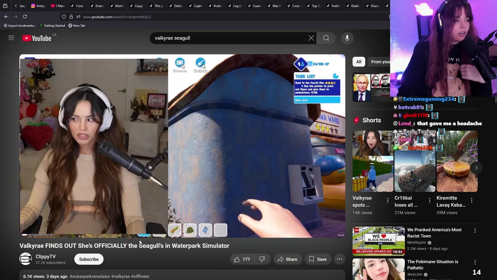
Task: Open options for the 'Cr1tikal loses all' short
Action: (429, 200)
